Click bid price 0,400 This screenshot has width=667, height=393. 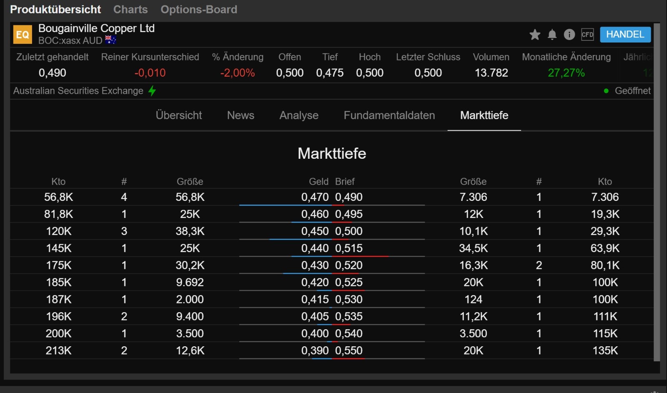pos(315,334)
